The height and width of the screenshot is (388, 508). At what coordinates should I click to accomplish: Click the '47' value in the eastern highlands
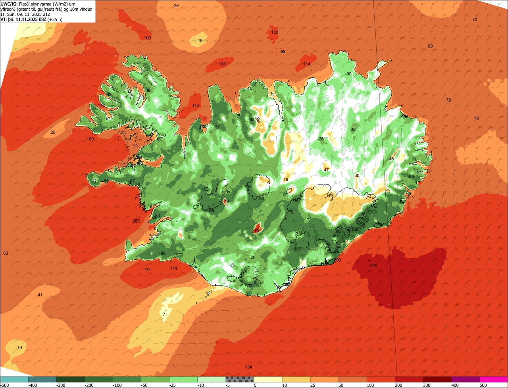click(x=326, y=170)
